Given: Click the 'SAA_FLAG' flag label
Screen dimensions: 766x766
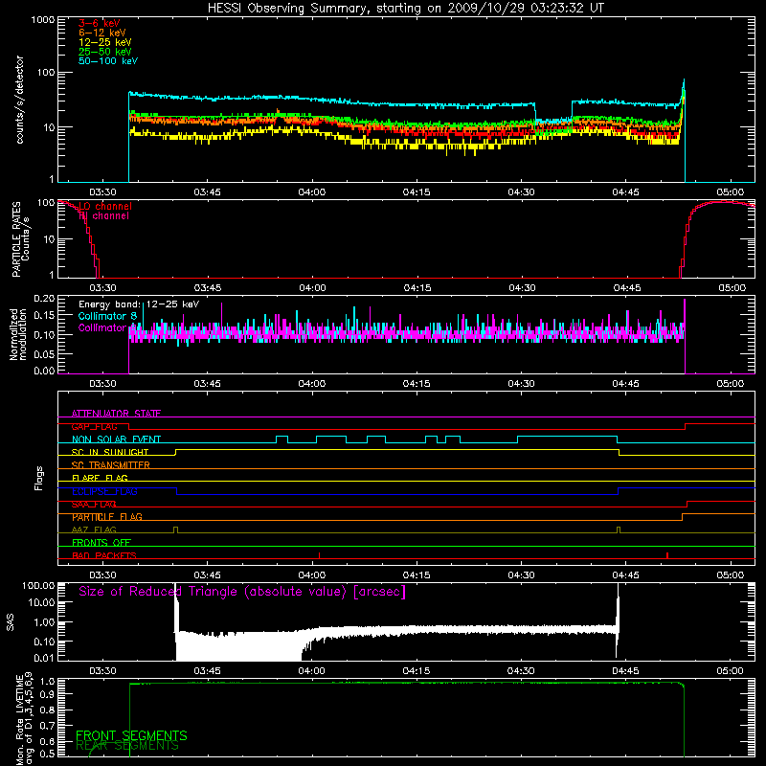Looking at the screenshot, I should (x=94, y=505).
